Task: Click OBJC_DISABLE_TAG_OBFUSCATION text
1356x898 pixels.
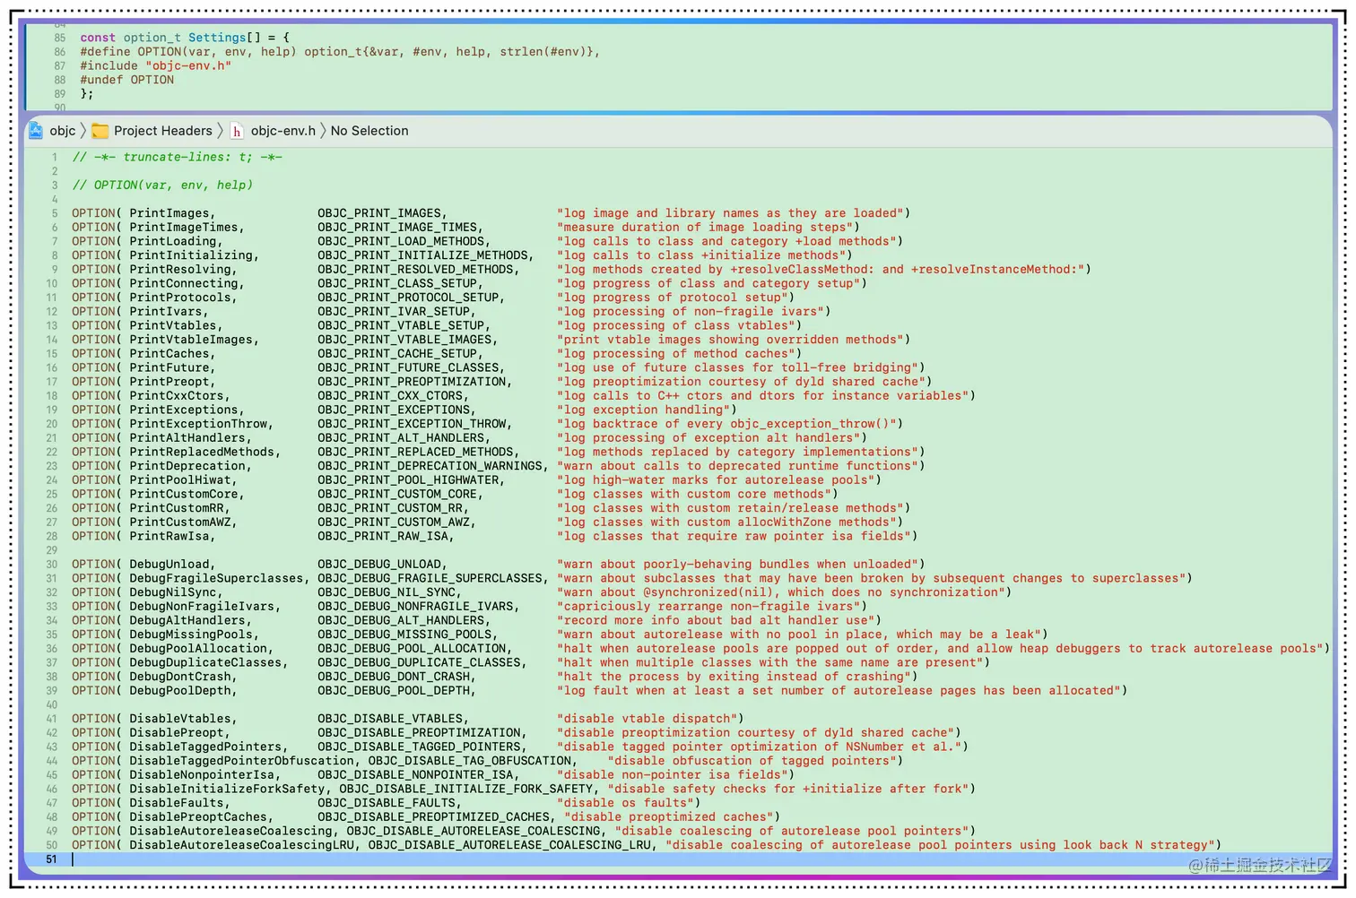Action: click(x=470, y=761)
